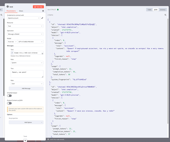Click completion_tokens value 25
Viewport: 170px width, 142px height.
pos(74,131)
